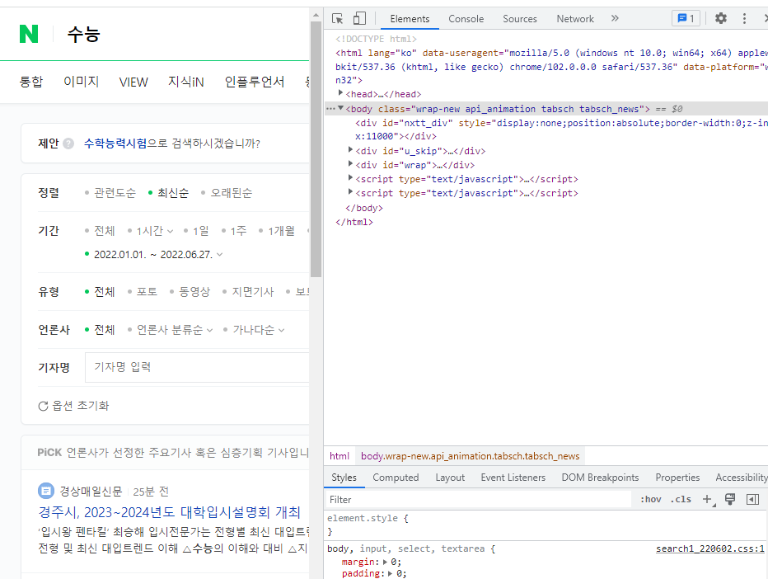The width and height of the screenshot is (768, 579).
Task: Expand the div id u_skip node
Action: [x=350, y=149]
